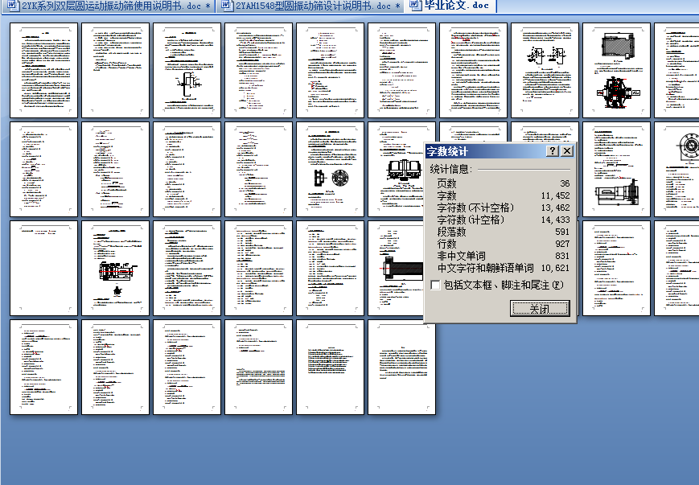Select page 9 thumbnail with motor drawings
This screenshot has height=485, width=699.
point(616,71)
